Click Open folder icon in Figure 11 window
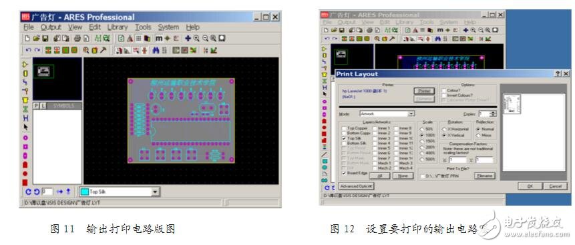Image resolution: width=575 pixels, height=245 pixels. point(36,38)
